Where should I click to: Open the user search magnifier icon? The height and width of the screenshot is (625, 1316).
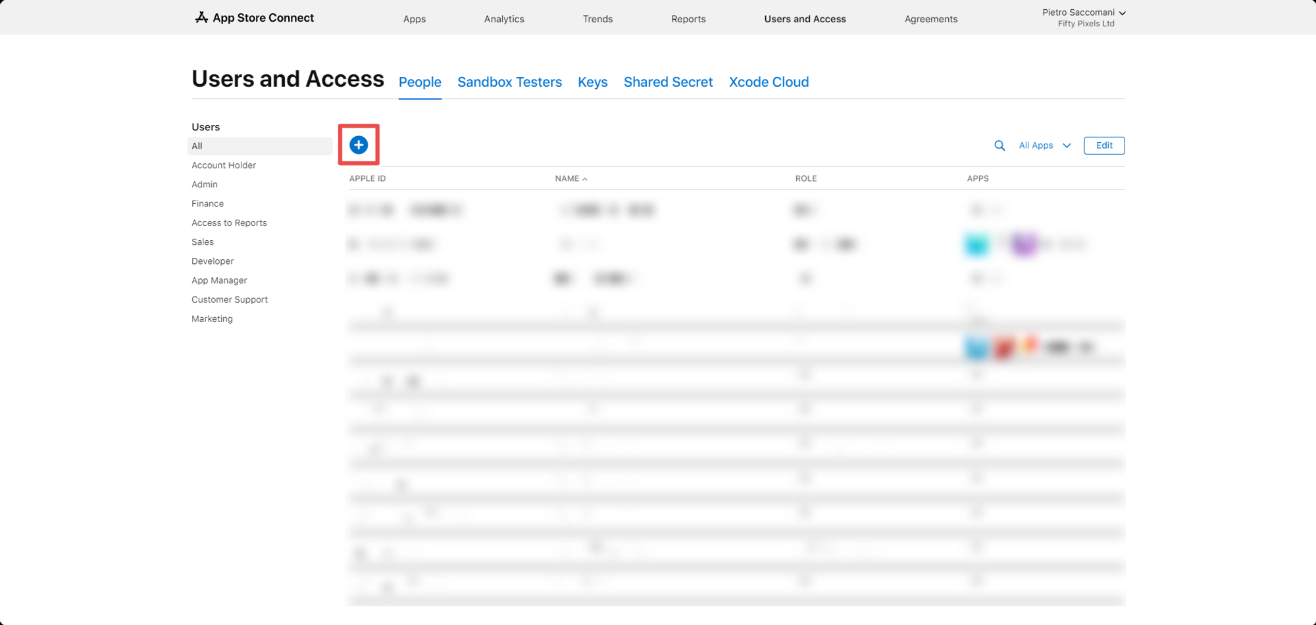[1000, 145]
